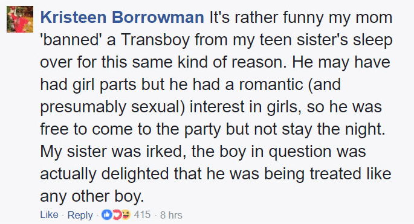Viewport: 414px width, 224px height.
Task: Click the red heart Love reaction icon
Action: click(117, 215)
